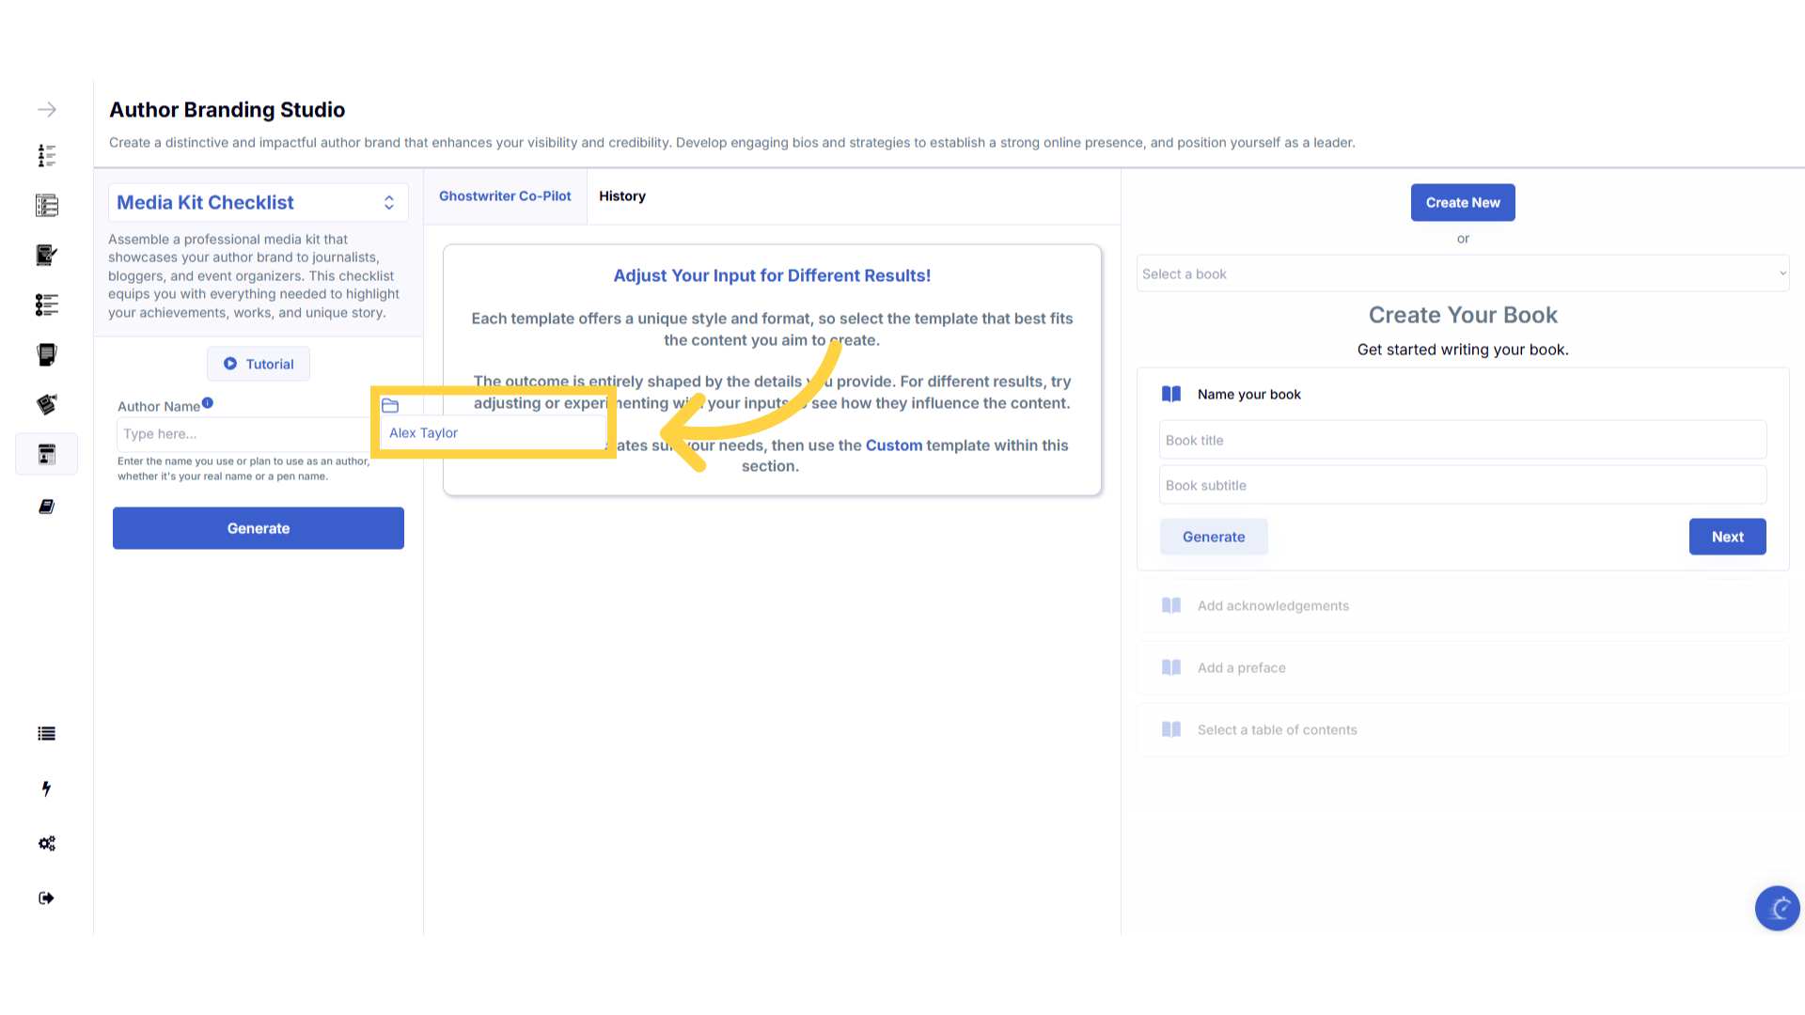
Task: Expand the Select a book dropdown
Action: click(x=1462, y=273)
